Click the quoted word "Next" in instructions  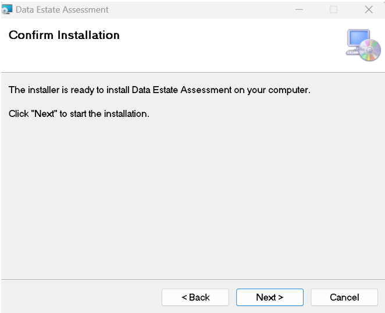tap(44, 114)
